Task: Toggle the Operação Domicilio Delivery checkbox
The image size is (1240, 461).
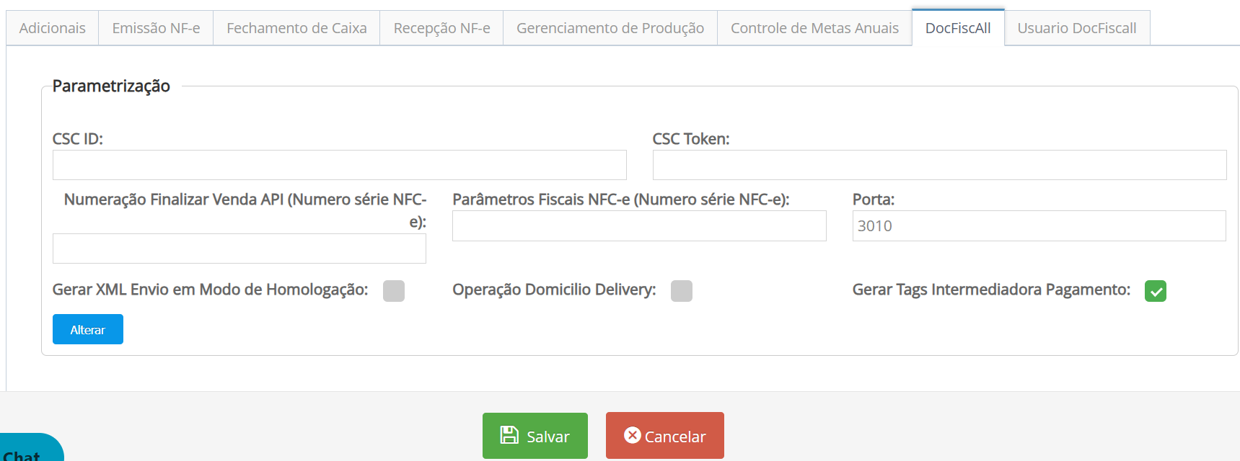Action: (x=681, y=291)
